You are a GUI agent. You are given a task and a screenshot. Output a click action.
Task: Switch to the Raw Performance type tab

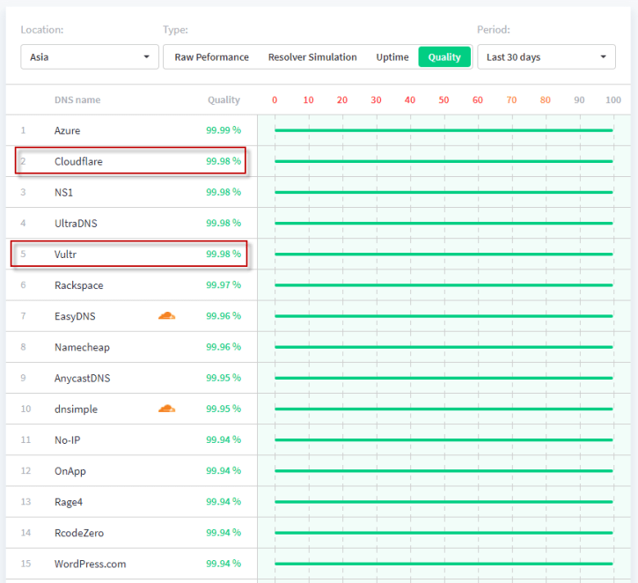click(211, 57)
